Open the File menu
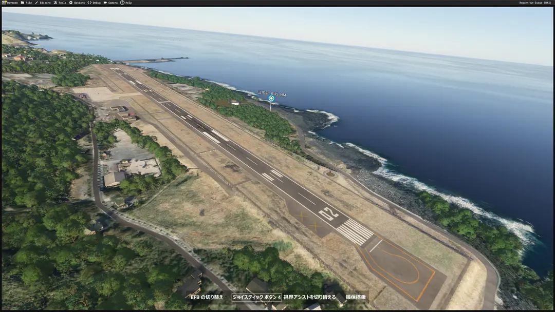 (x=26, y=3)
